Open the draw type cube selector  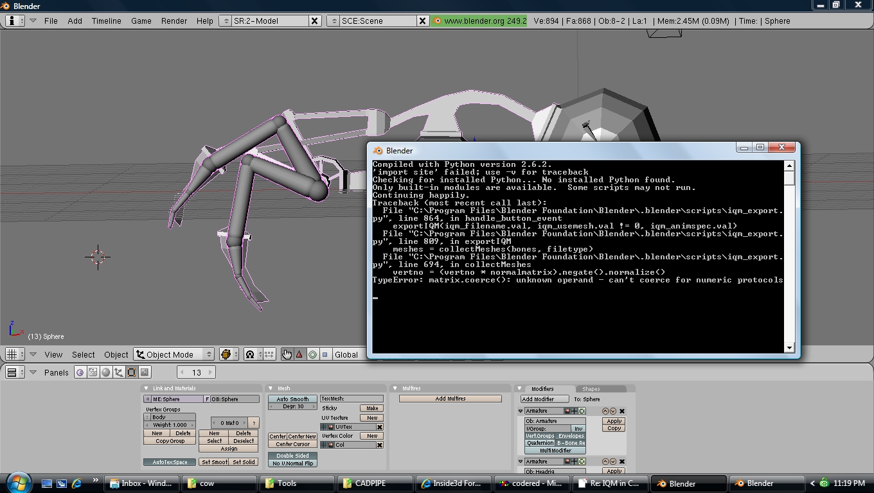click(x=229, y=354)
